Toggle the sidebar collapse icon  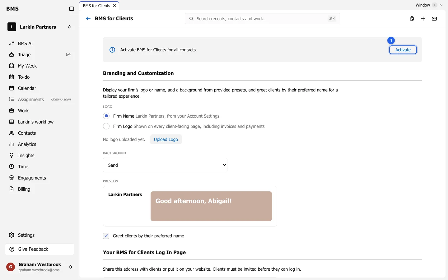(72, 9)
